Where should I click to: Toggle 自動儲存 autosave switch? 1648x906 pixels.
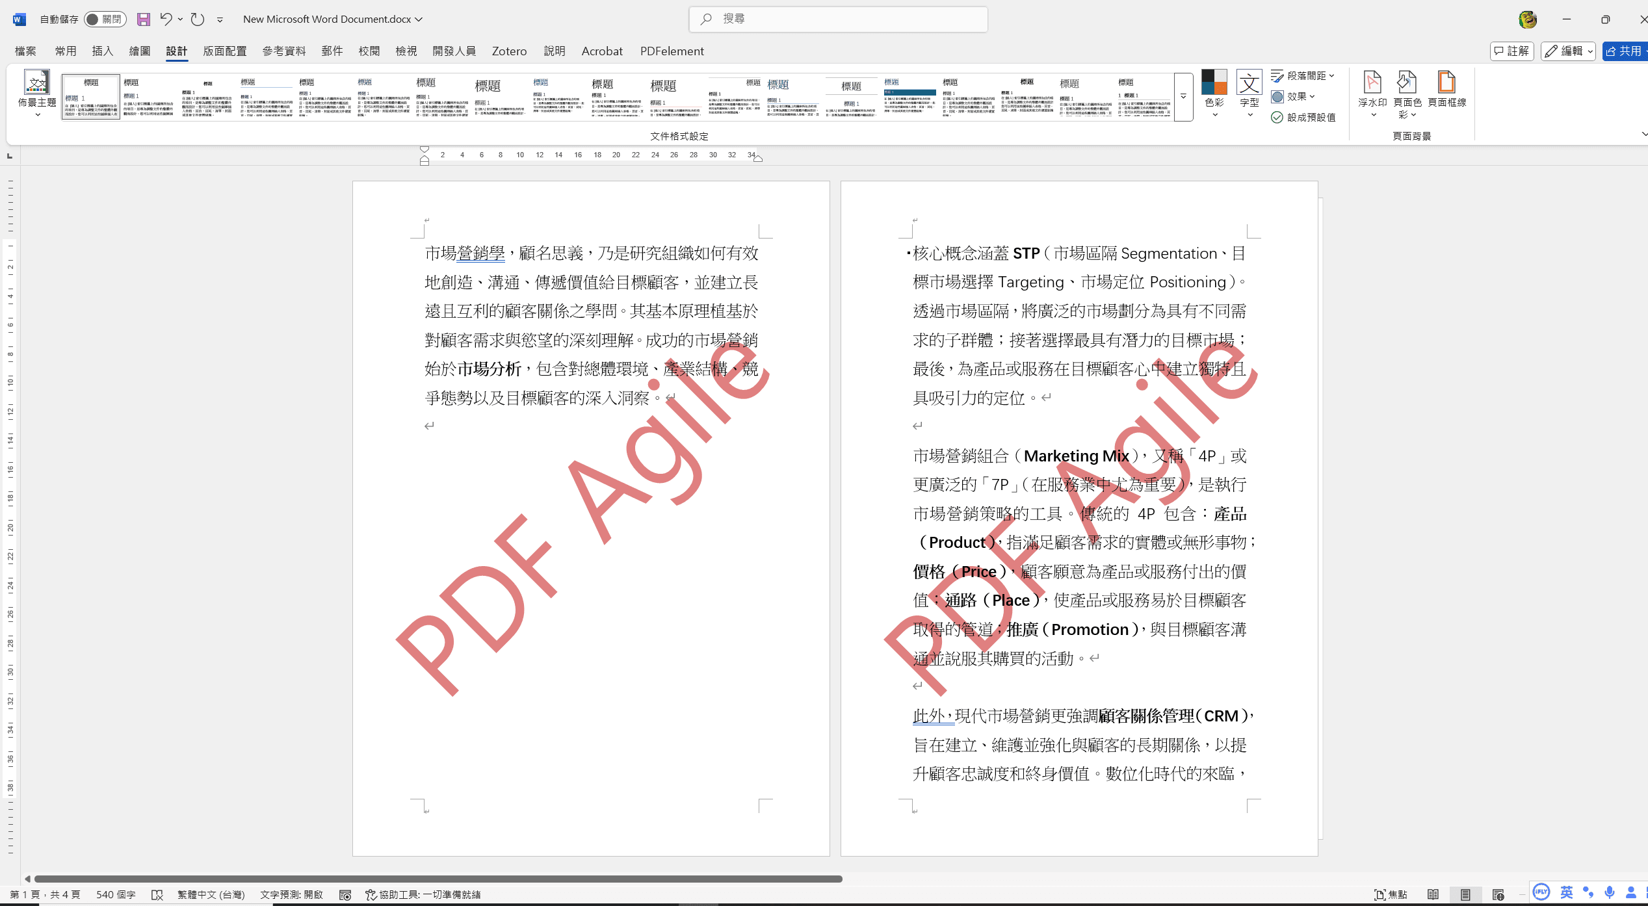click(105, 19)
